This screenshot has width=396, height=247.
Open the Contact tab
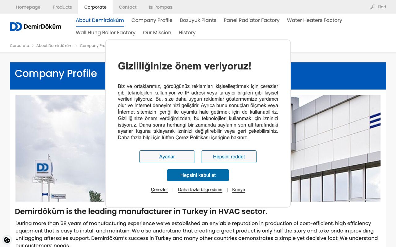[127, 7]
